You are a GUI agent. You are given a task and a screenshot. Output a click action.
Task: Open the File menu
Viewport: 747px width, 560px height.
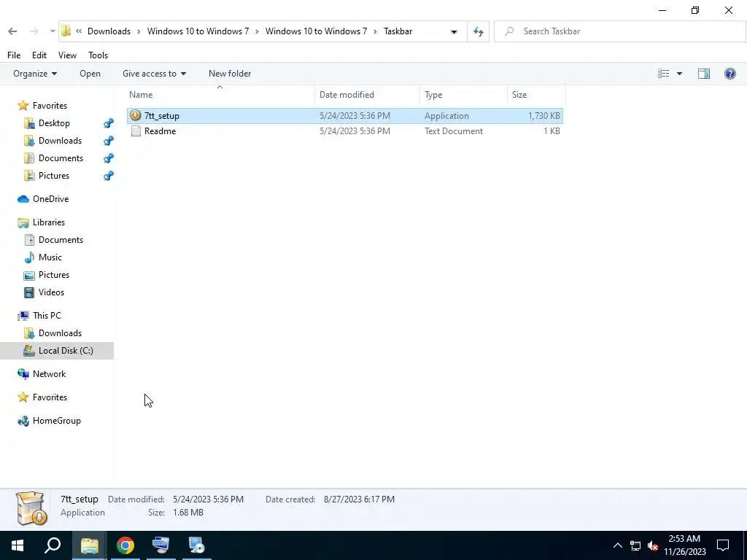pyautogui.click(x=14, y=55)
